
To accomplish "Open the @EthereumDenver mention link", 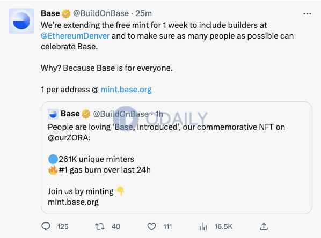I will click(75, 36).
